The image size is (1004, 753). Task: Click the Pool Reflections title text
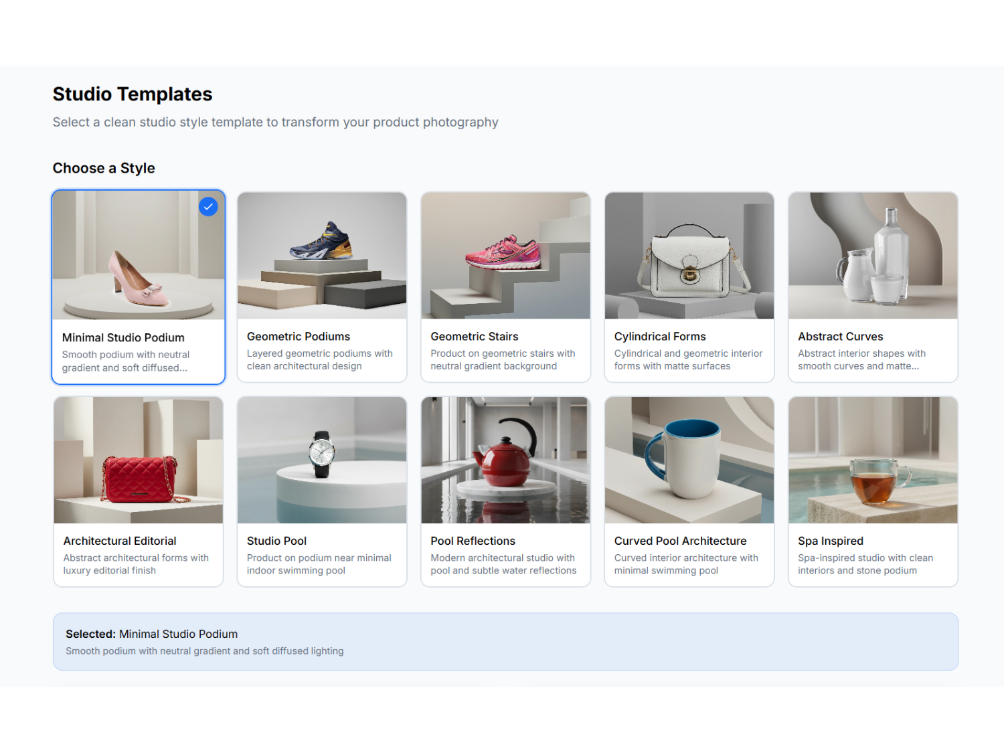click(x=473, y=541)
